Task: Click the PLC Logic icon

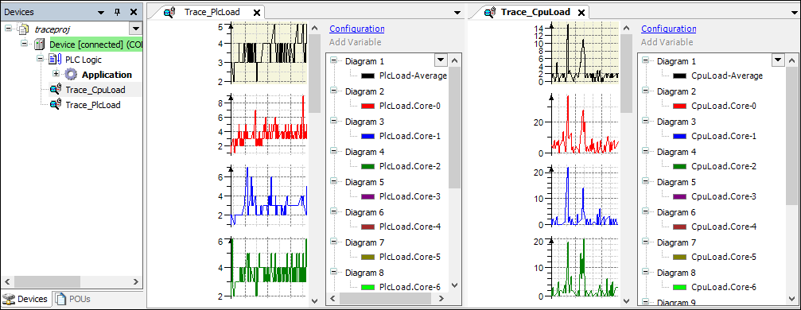Action: pos(55,60)
